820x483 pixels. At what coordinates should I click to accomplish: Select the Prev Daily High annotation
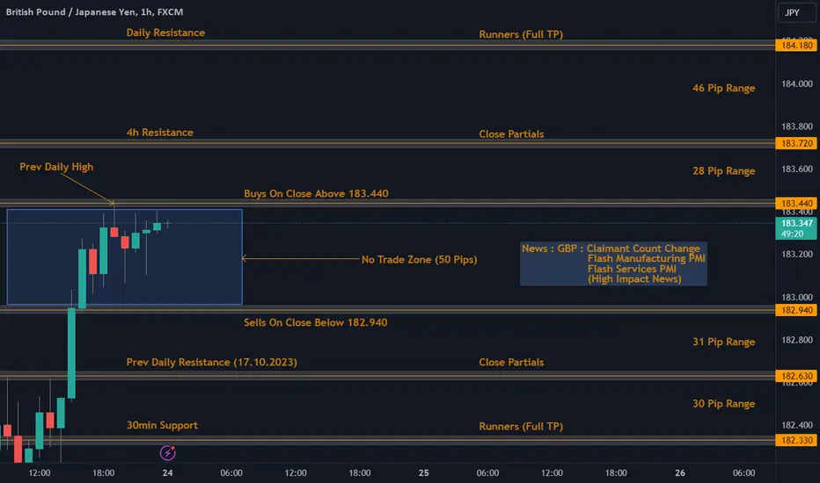coord(56,167)
